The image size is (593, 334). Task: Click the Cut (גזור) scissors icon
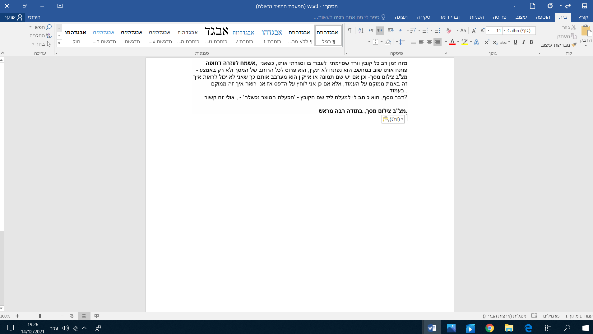click(x=573, y=28)
